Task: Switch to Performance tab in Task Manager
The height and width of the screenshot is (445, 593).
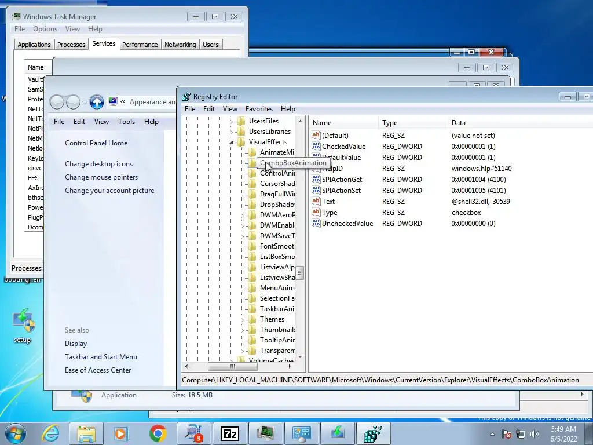Action: (140, 45)
